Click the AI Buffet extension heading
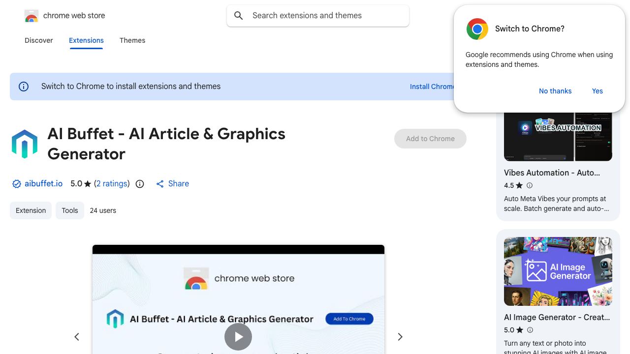Viewport: 630px width, 354px height. tap(166, 144)
